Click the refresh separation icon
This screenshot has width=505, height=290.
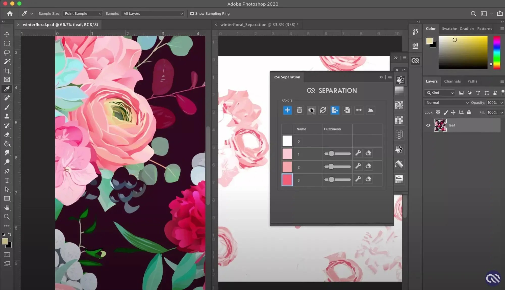(x=323, y=110)
